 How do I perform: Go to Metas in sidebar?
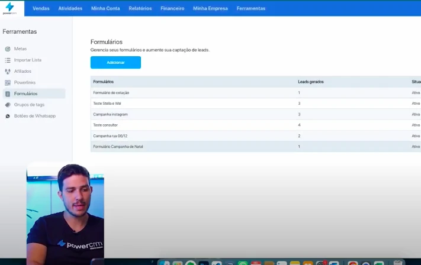pos(20,49)
